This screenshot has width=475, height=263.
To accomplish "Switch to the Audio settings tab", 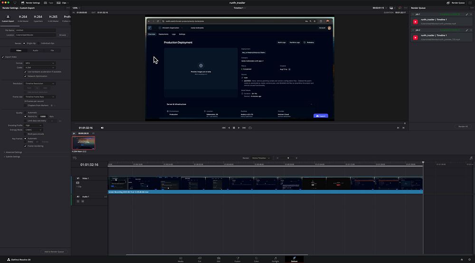I will pyautogui.click(x=36, y=50).
